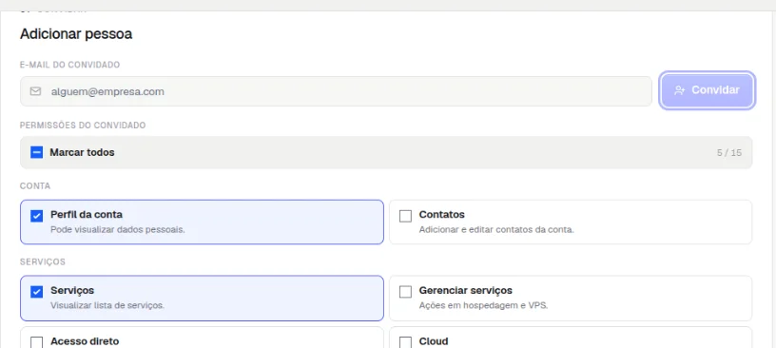
Task: Click 'Ações em hospedagem e VPS.' description
Action: (x=483, y=305)
